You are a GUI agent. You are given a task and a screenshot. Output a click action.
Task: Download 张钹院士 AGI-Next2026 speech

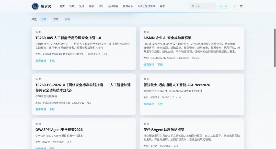(x=160, y=104)
